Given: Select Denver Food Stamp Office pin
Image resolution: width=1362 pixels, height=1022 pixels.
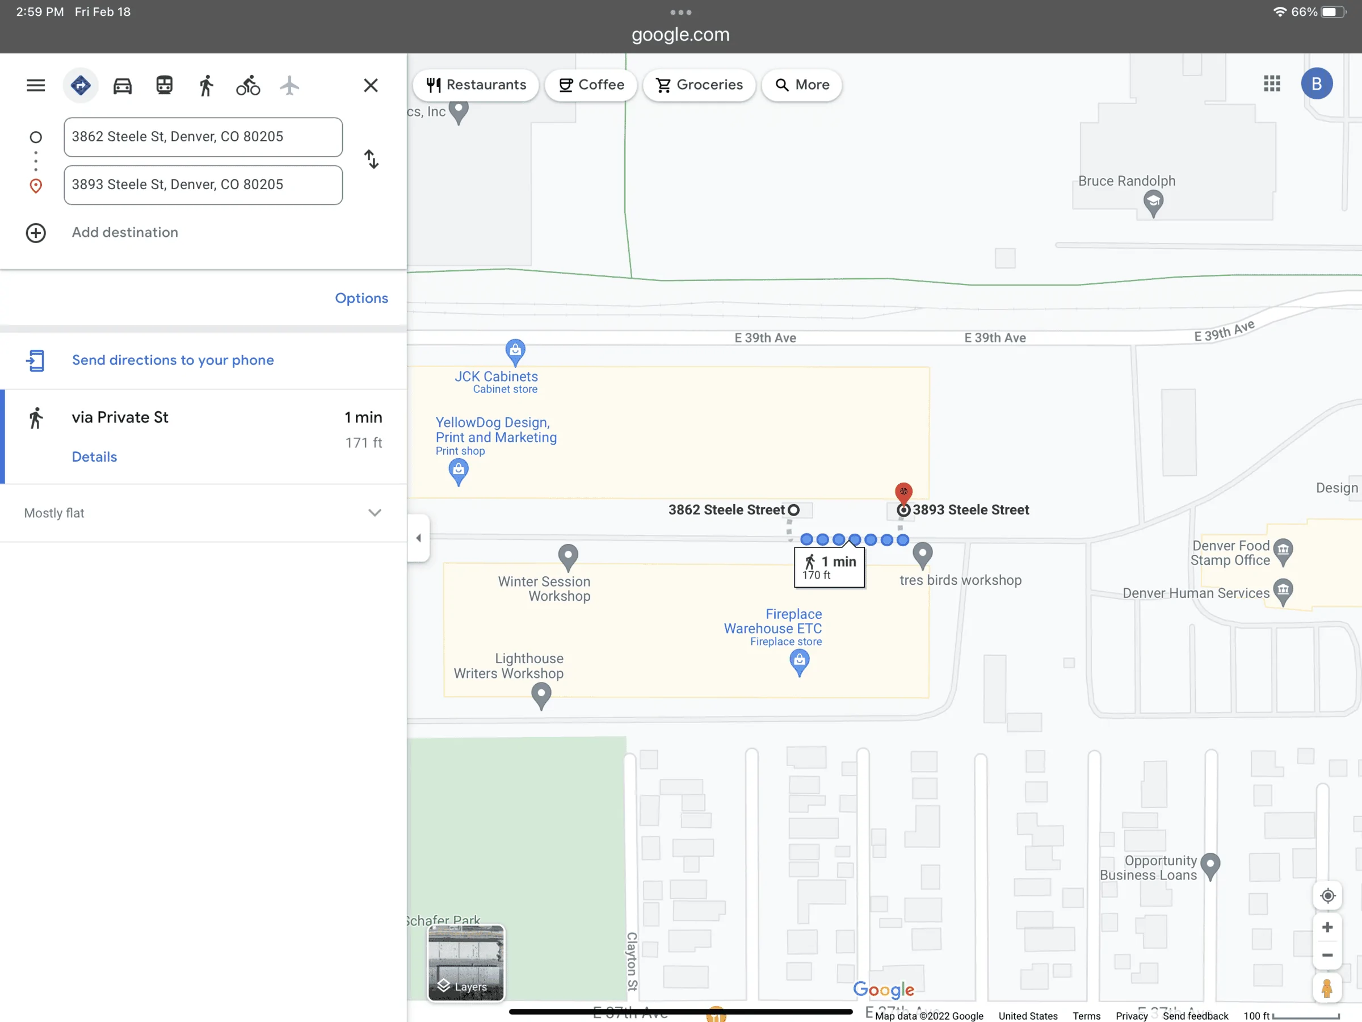Looking at the screenshot, I should tap(1283, 552).
